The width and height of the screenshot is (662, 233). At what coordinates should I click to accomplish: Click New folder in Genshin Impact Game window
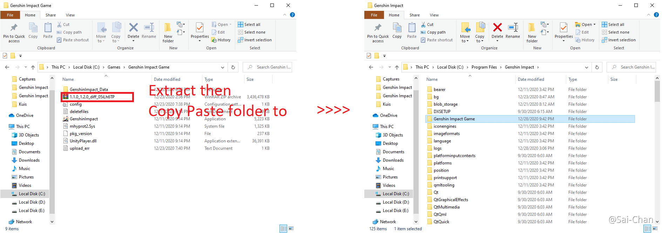coord(168,33)
